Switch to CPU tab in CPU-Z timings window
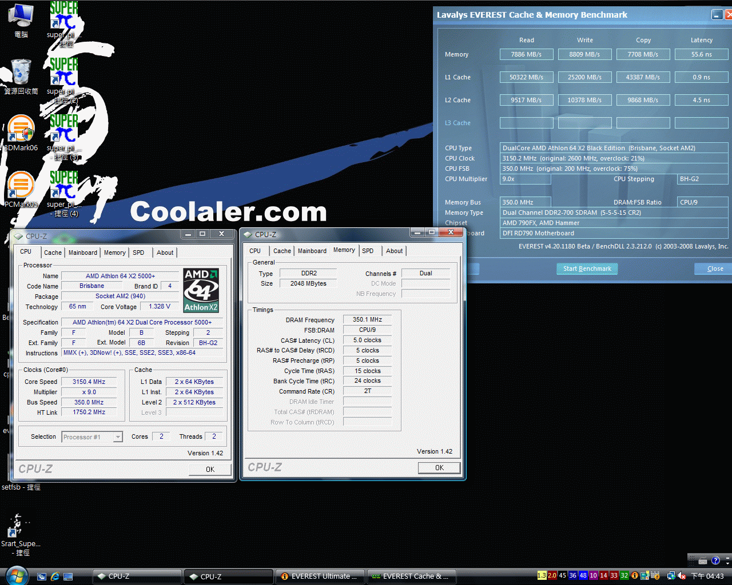 (255, 251)
